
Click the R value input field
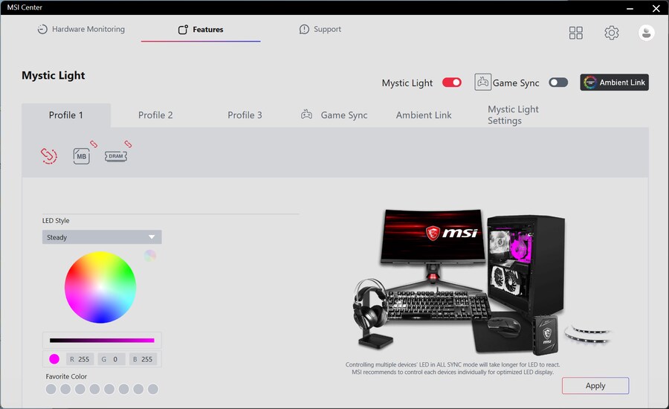82,359
